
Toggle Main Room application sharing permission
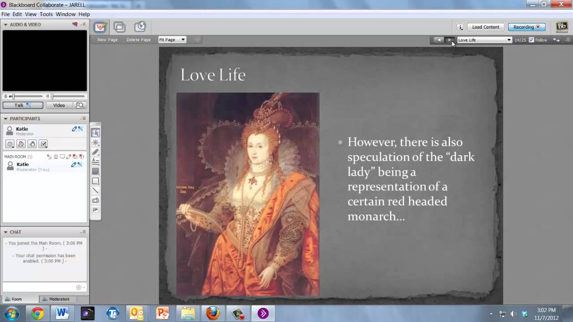tap(75, 157)
